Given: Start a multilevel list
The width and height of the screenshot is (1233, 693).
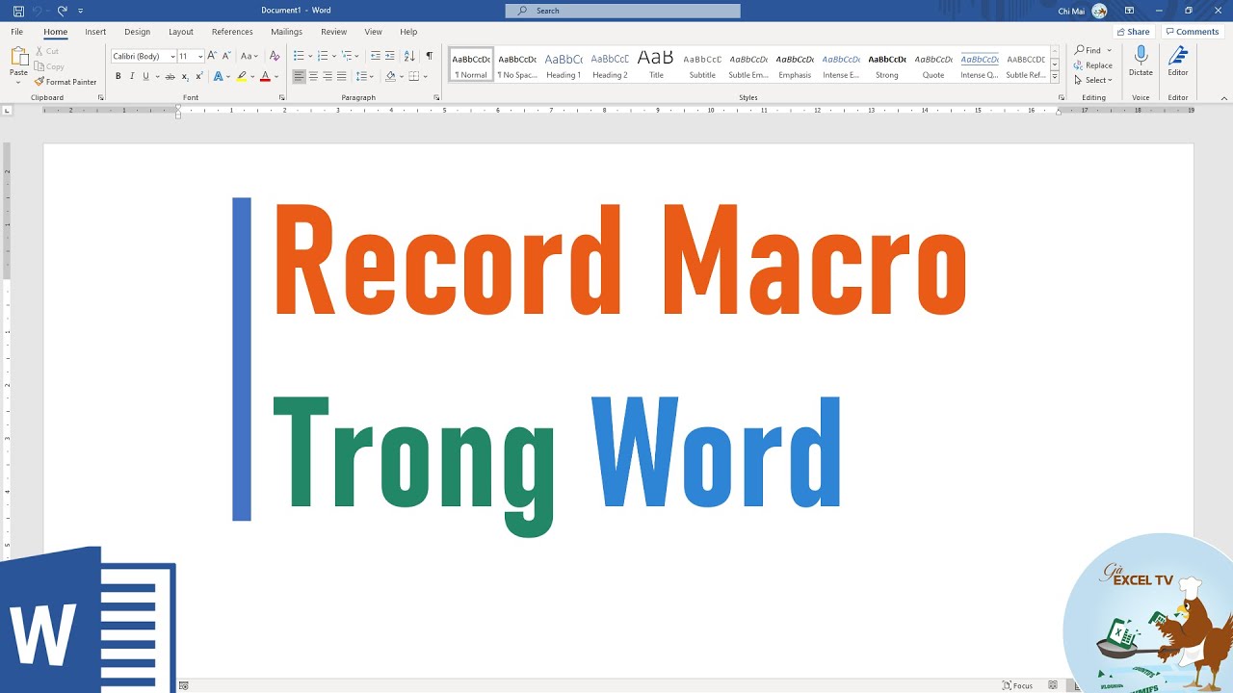Looking at the screenshot, I should tap(348, 56).
